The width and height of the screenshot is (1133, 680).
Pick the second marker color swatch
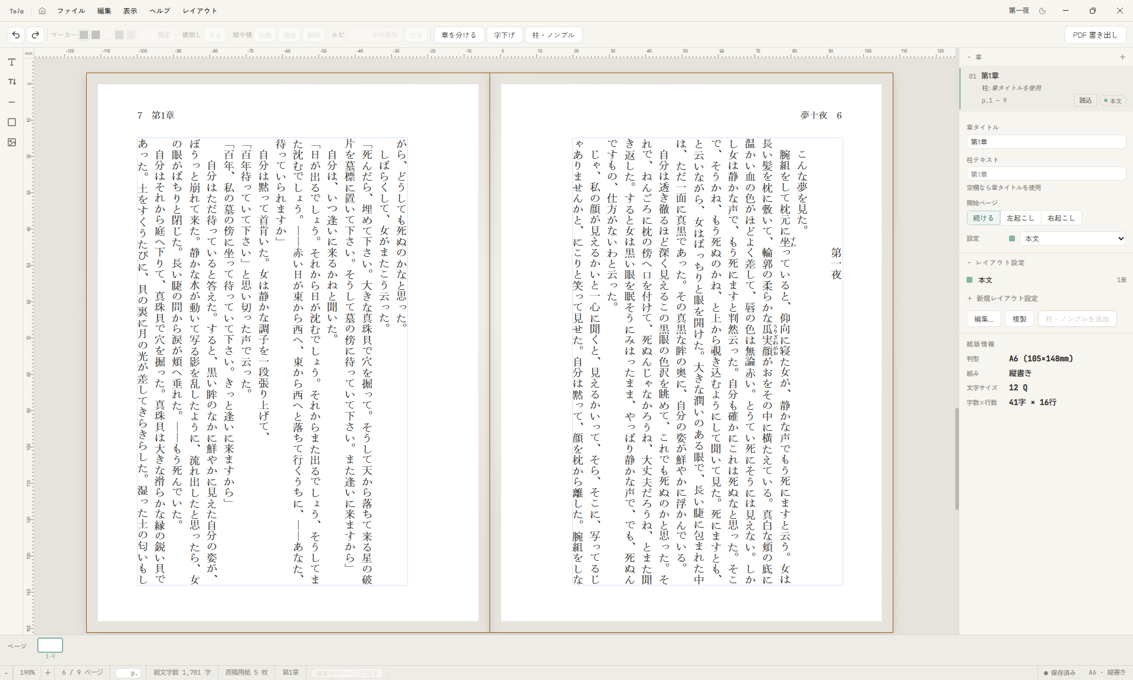[96, 35]
